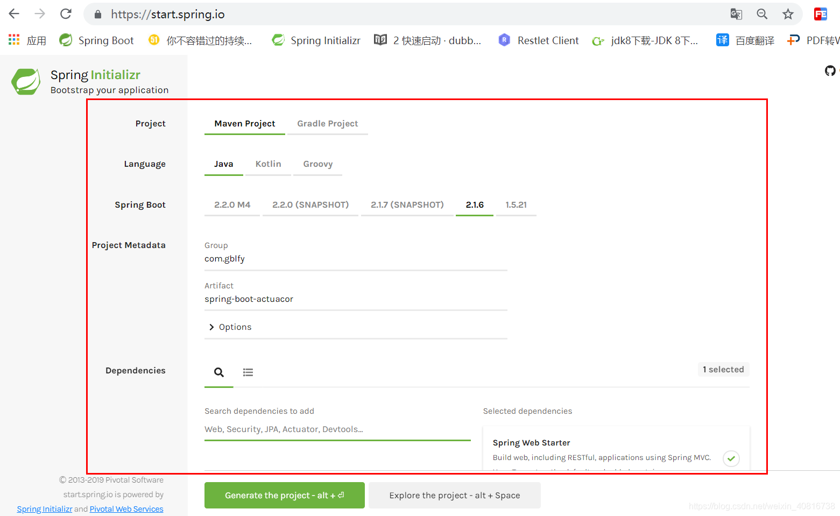Screen dimensions: 840x516
Task: Click the Dependencies label
Action: coord(136,371)
